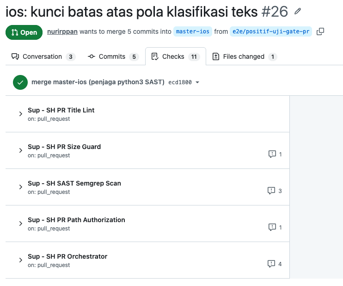Open the e2e/positif-uji-gate-pr branch link
This screenshot has width=343, height=286.
point(271,31)
